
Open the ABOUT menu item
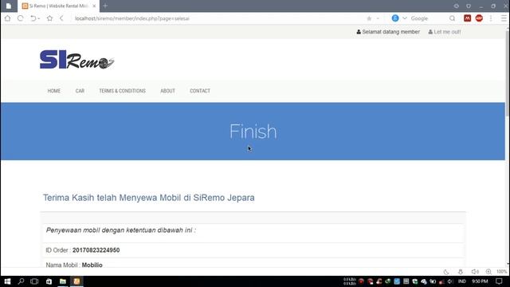(167, 91)
